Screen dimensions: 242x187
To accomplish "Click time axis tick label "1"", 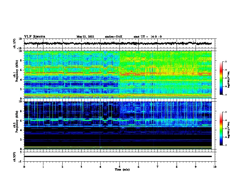I will pos(43,167).
